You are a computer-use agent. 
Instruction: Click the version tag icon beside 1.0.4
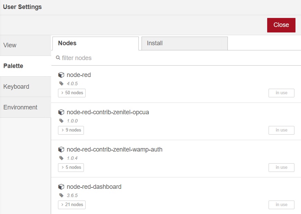[61, 158]
